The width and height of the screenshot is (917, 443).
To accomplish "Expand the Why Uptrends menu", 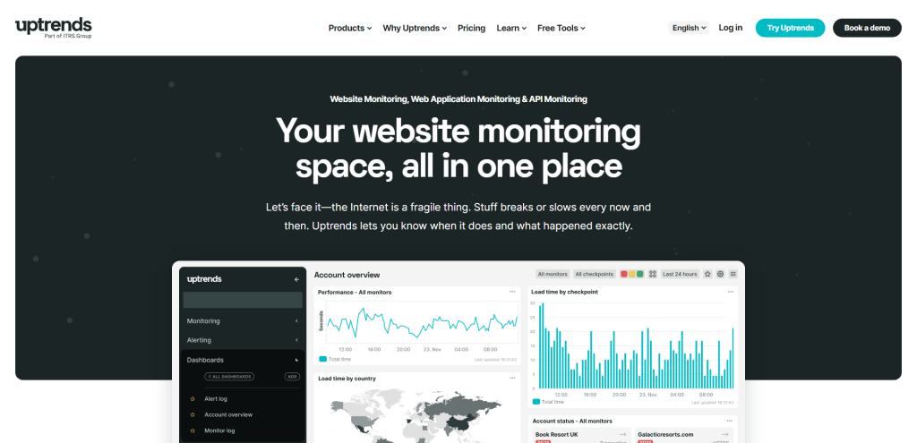I will pos(415,28).
